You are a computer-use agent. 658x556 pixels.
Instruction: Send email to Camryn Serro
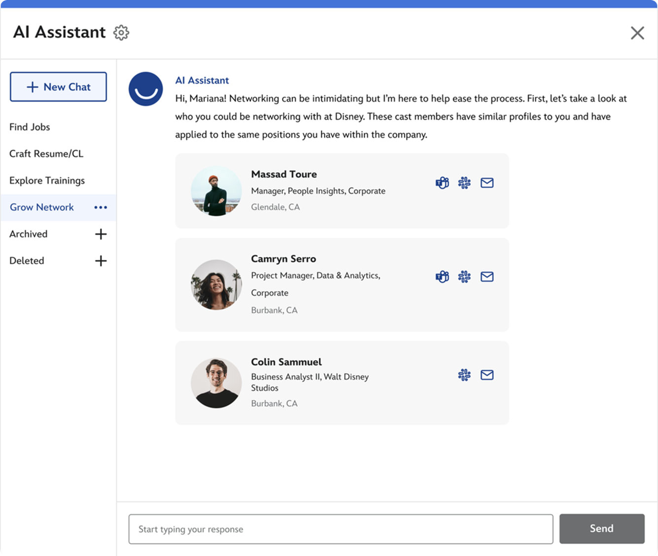tap(487, 277)
